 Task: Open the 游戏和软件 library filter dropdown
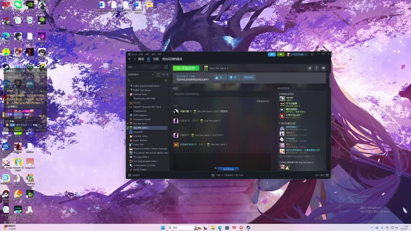pos(141,74)
